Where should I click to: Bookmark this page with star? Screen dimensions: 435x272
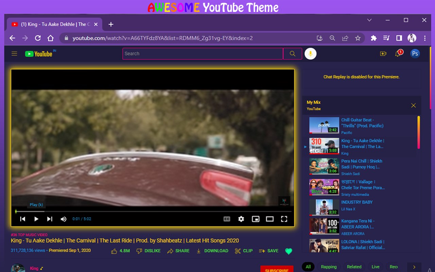click(358, 38)
